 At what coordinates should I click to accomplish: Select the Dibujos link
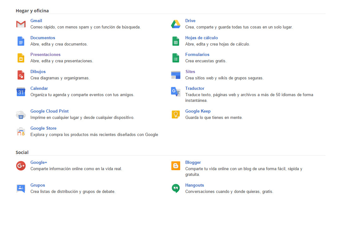pos(38,71)
